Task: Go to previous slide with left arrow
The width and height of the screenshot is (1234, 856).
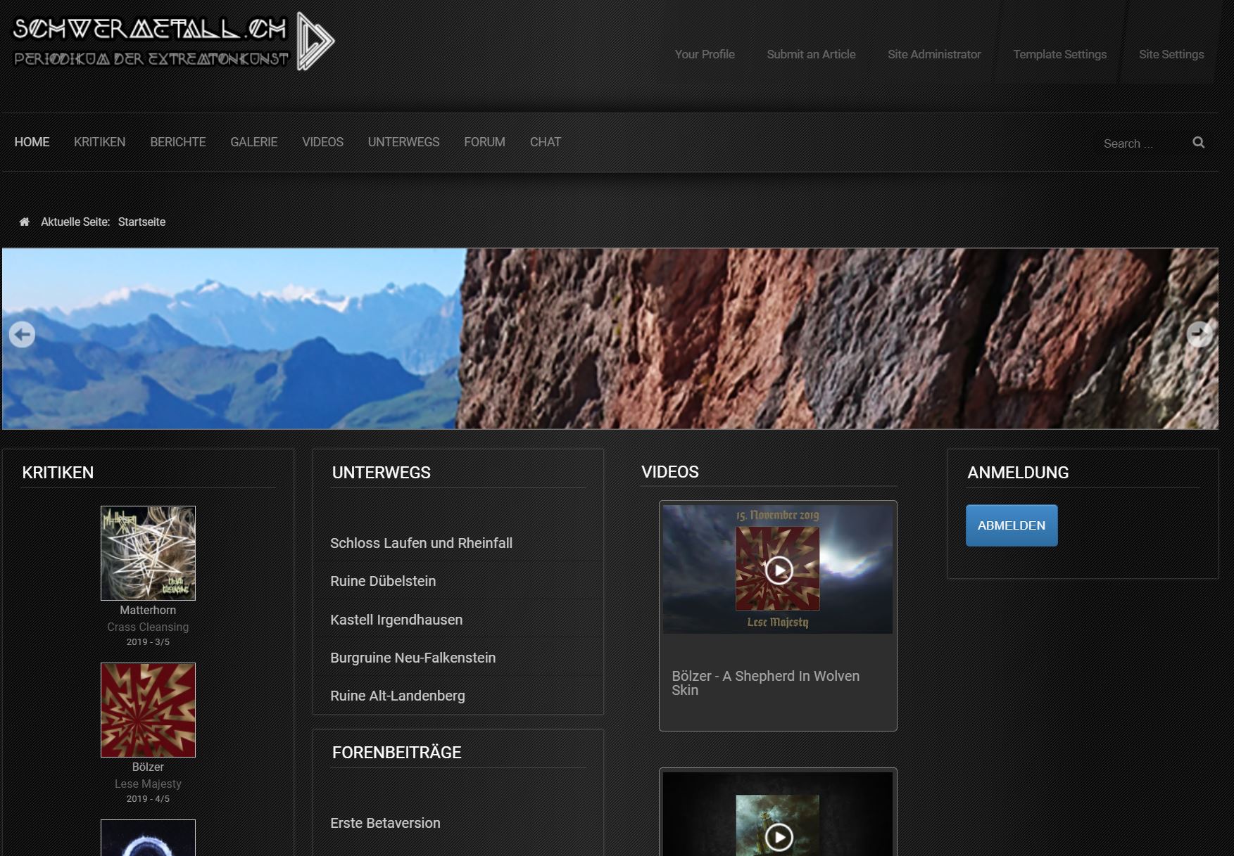Action: pyautogui.click(x=22, y=334)
